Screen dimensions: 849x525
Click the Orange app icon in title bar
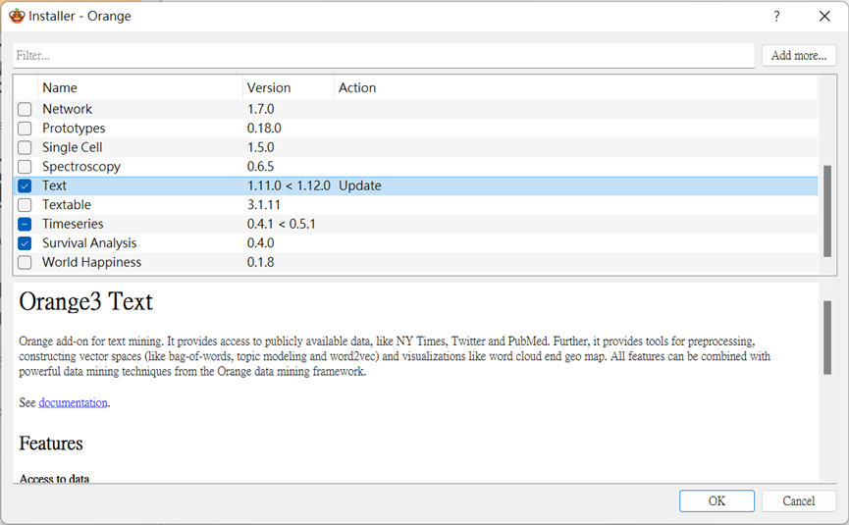(17, 16)
